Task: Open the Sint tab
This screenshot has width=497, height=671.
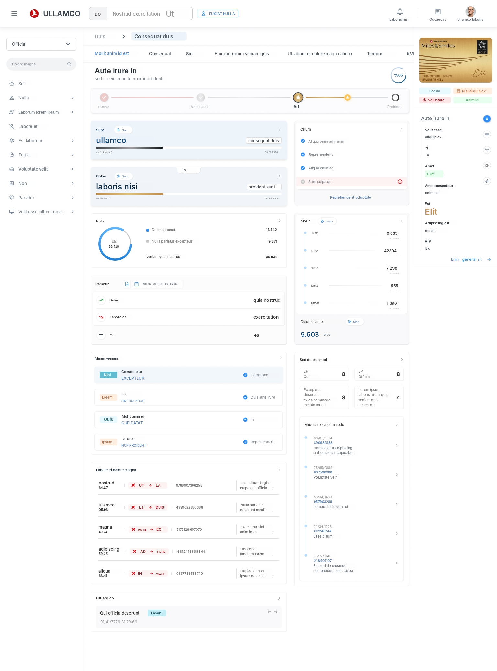Action: click(x=190, y=54)
